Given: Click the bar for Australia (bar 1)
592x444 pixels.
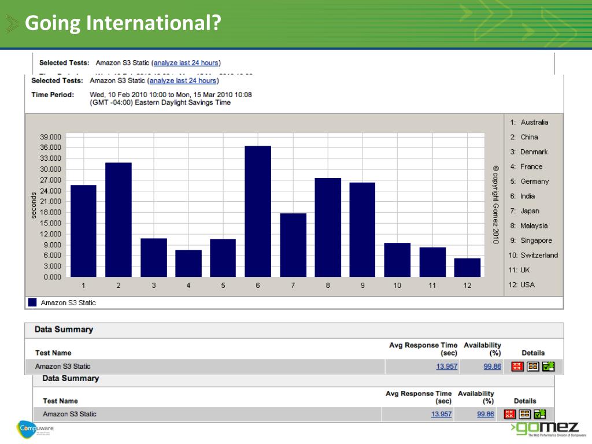Looking at the screenshot, I should click(x=83, y=231).
